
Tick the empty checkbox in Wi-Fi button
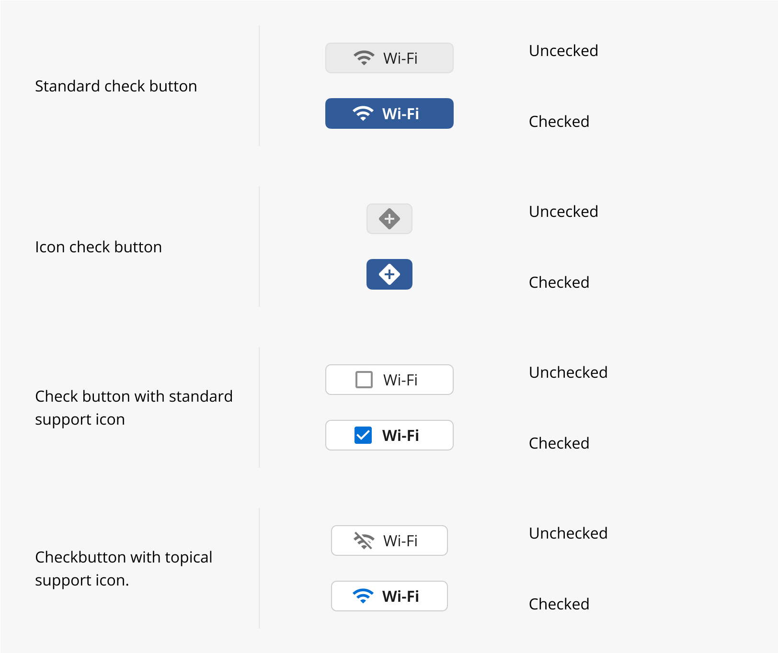pyautogui.click(x=364, y=380)
